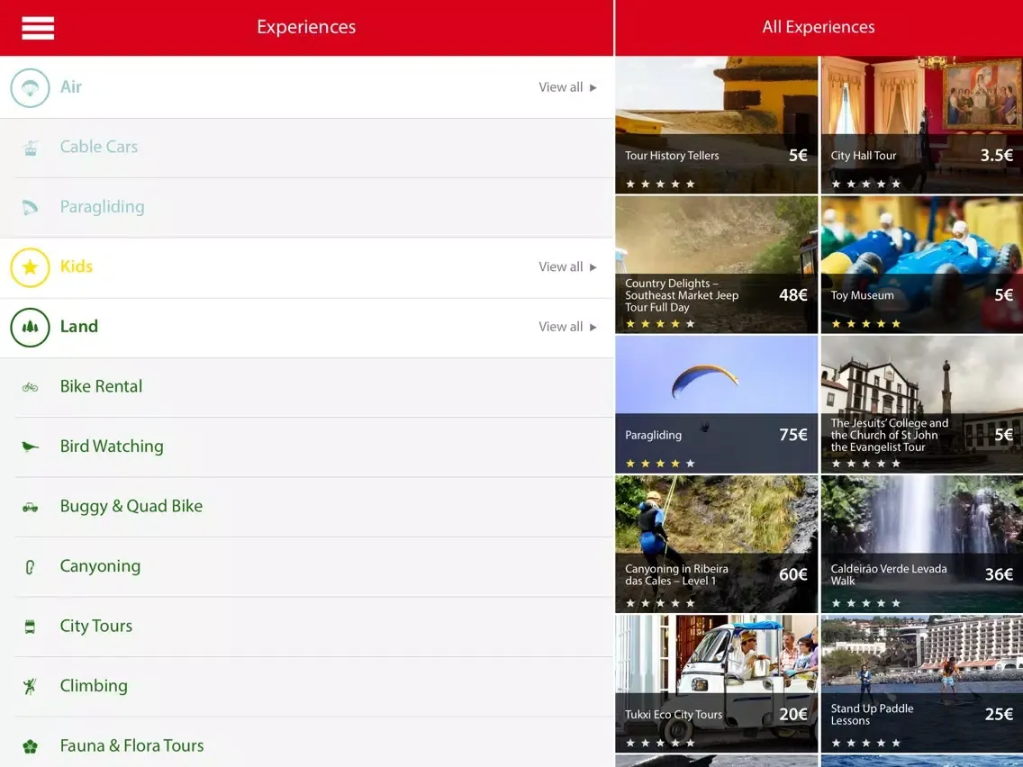The height and width of the screenshot is (767, 1023).
Task: Open Canyoning in Ribeira das Cales card
Action: pos(716,544)
